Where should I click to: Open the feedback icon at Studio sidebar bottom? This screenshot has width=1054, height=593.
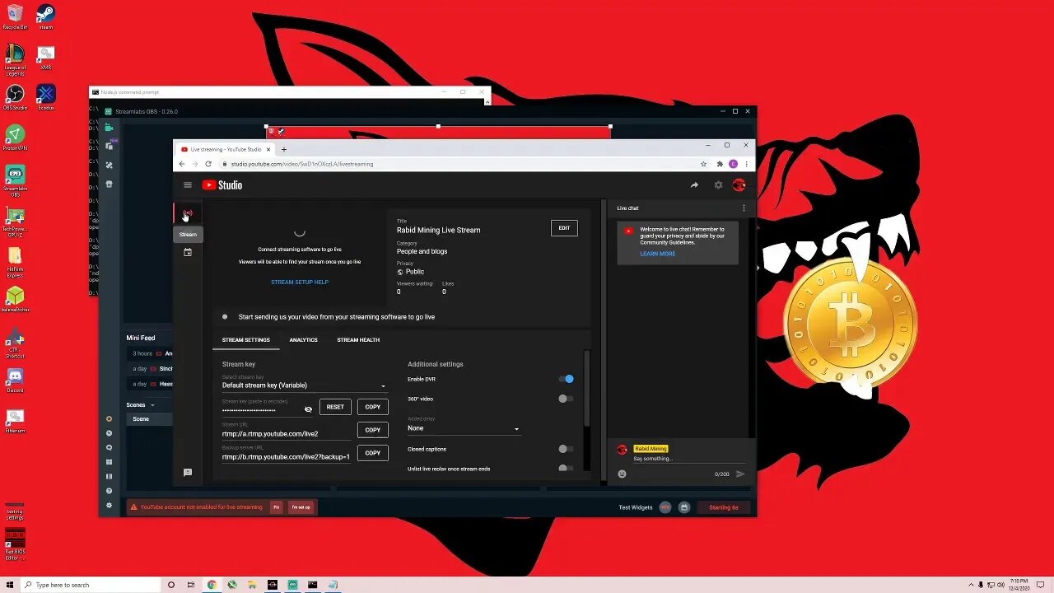[x=188, y=473]
